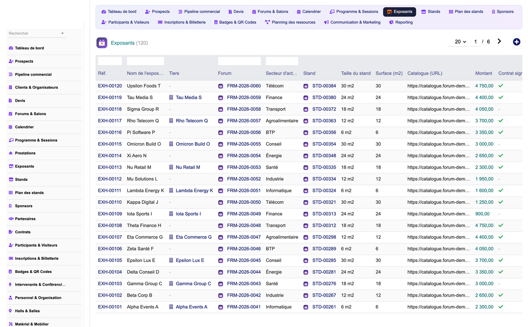Click the Plan des stands grid icon in sidebar
Screen dimensions: 528x327
click(x=11, y=193)
